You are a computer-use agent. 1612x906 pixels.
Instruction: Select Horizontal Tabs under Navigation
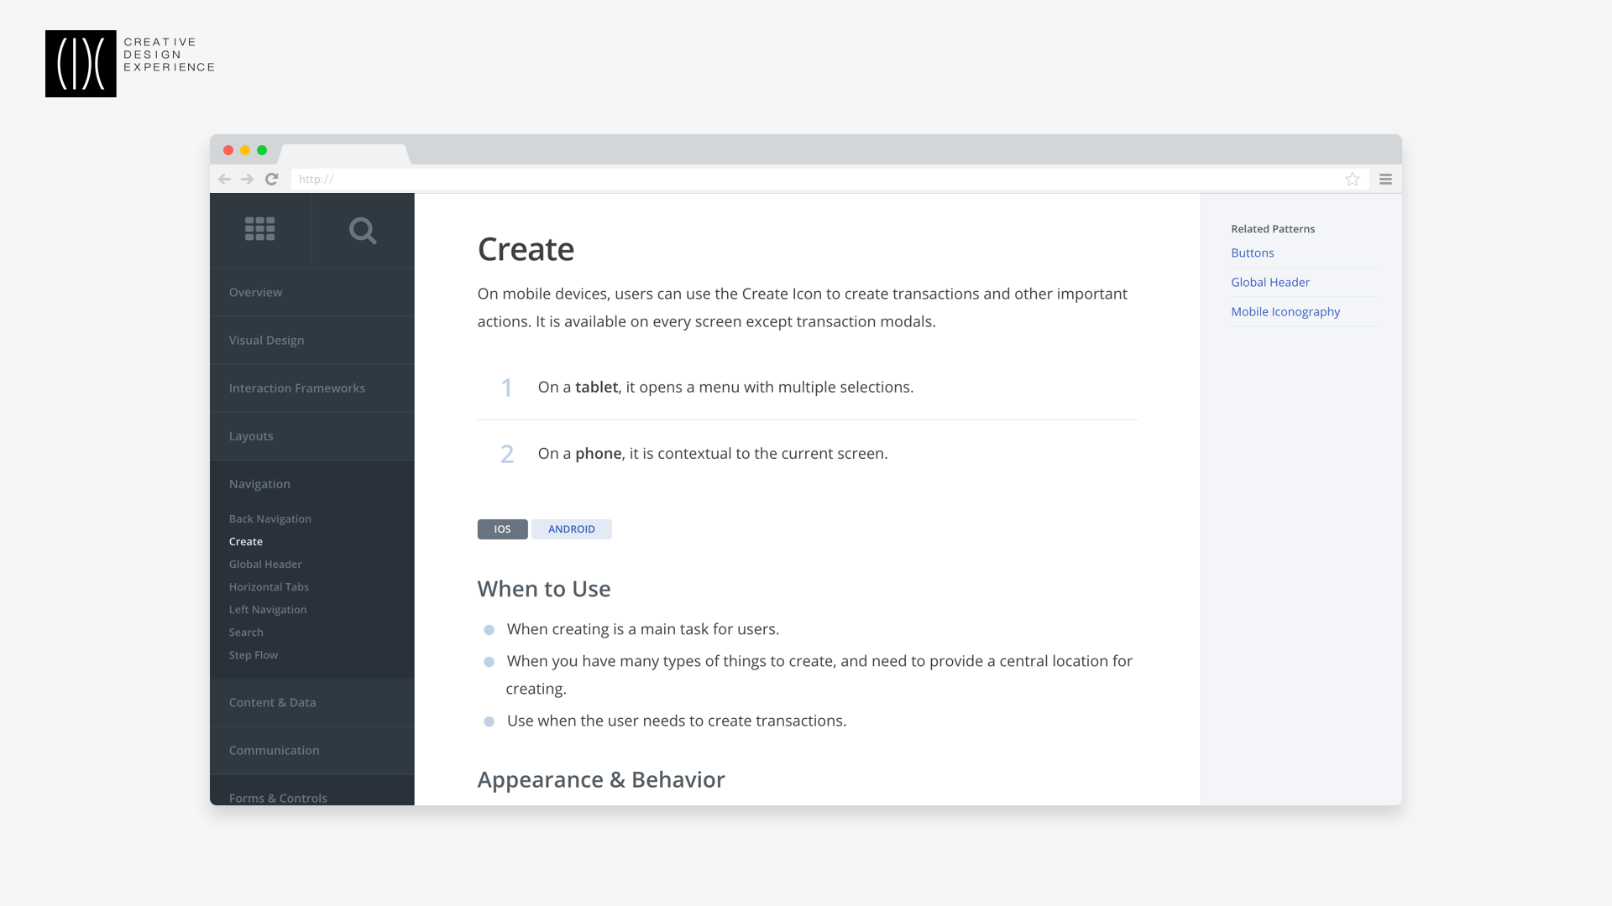click(269, 587)
